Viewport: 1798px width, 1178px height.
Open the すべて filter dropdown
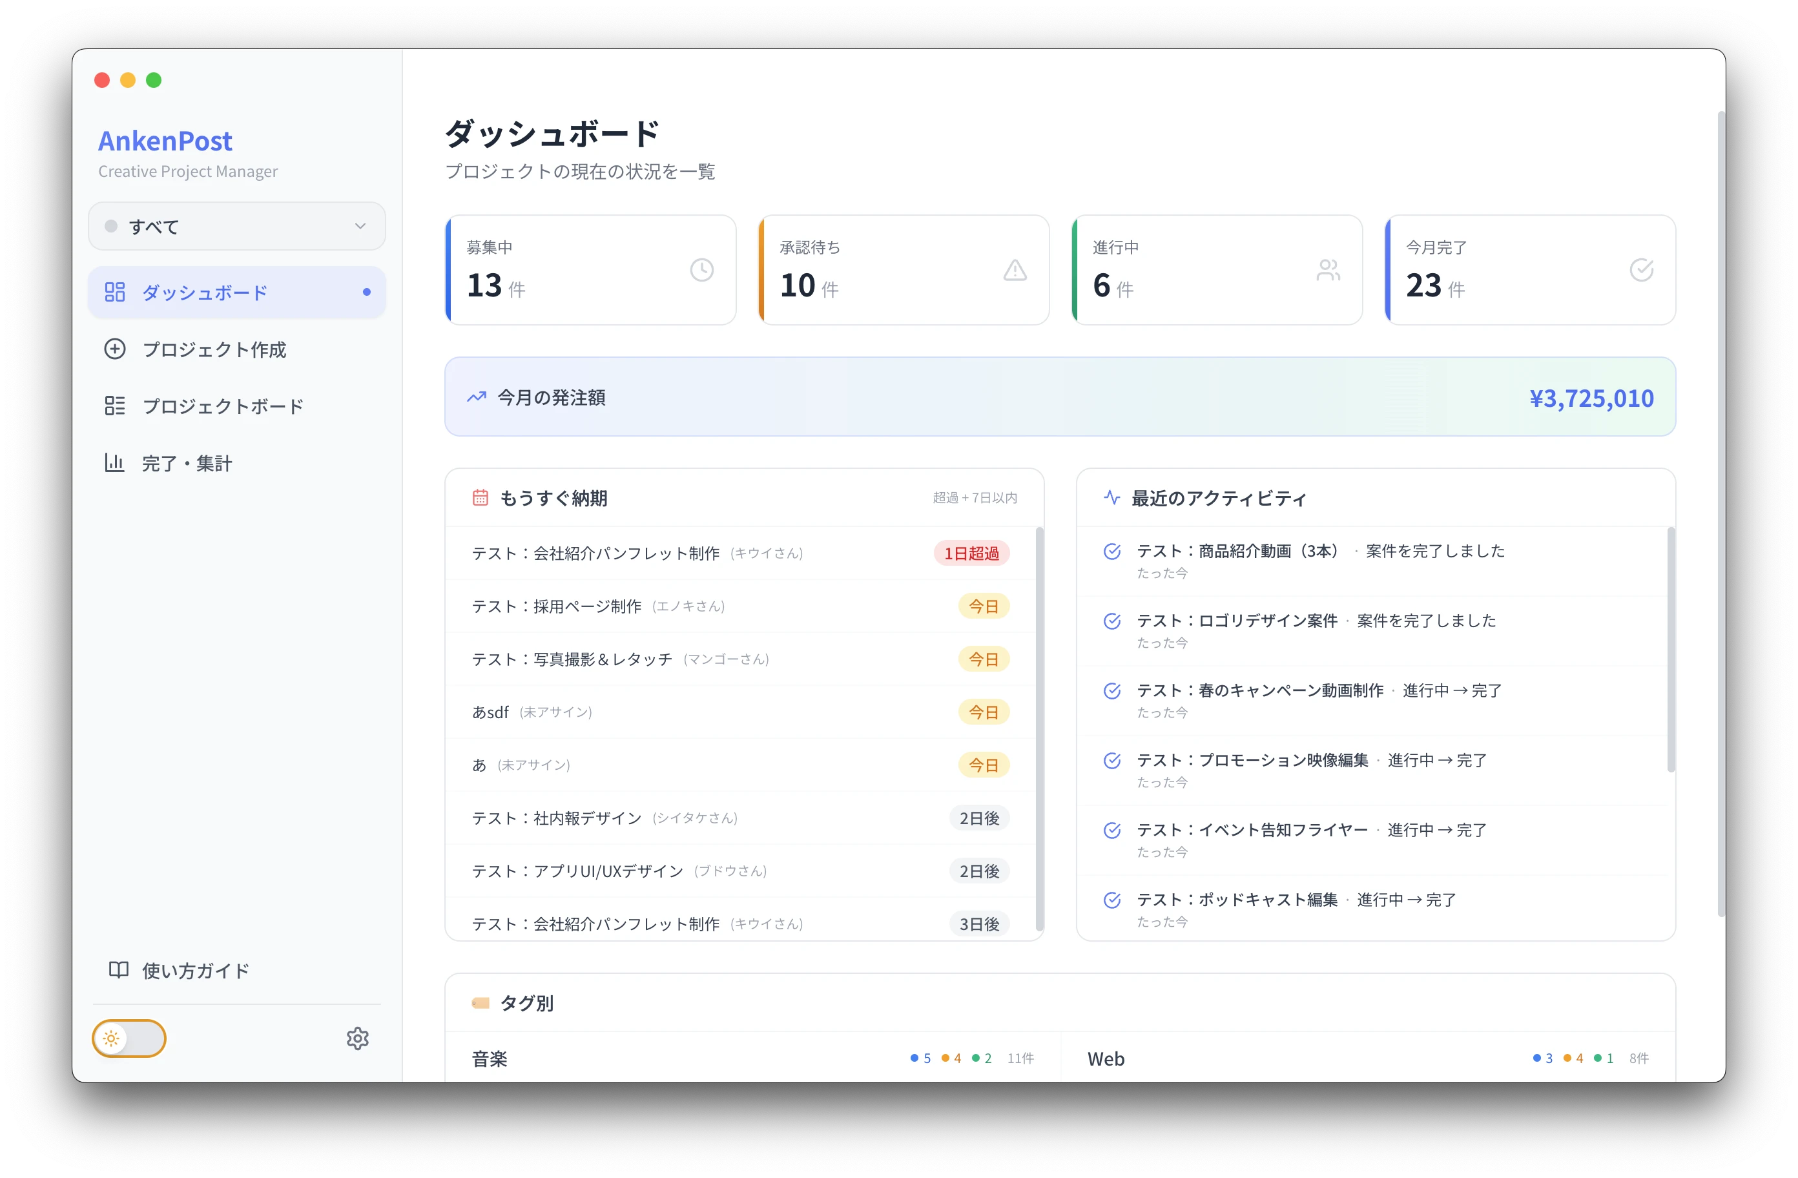236,226
